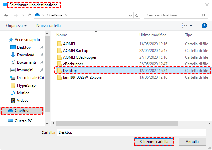This screenshot has height=150, width=212.
Task: Click horizontal scrollbar left arrow
Action: pos(54,123)
